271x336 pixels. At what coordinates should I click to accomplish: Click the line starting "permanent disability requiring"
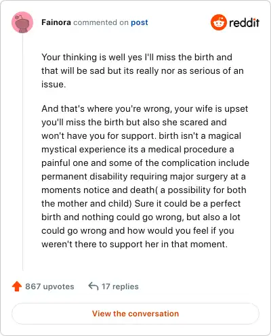coord(144,176)
